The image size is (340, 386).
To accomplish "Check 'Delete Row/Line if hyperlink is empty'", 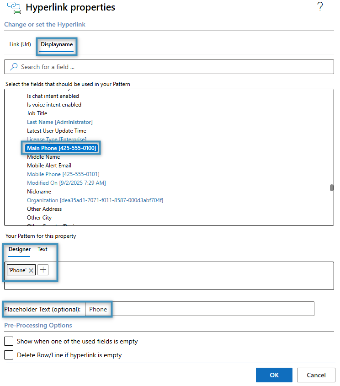I will tap(9, 355).
